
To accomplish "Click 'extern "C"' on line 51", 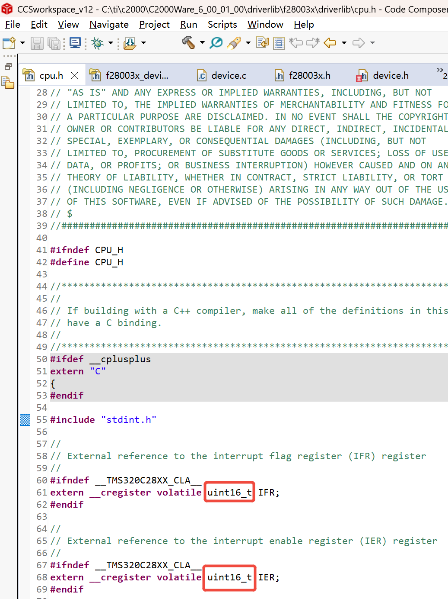I will 78,371.
